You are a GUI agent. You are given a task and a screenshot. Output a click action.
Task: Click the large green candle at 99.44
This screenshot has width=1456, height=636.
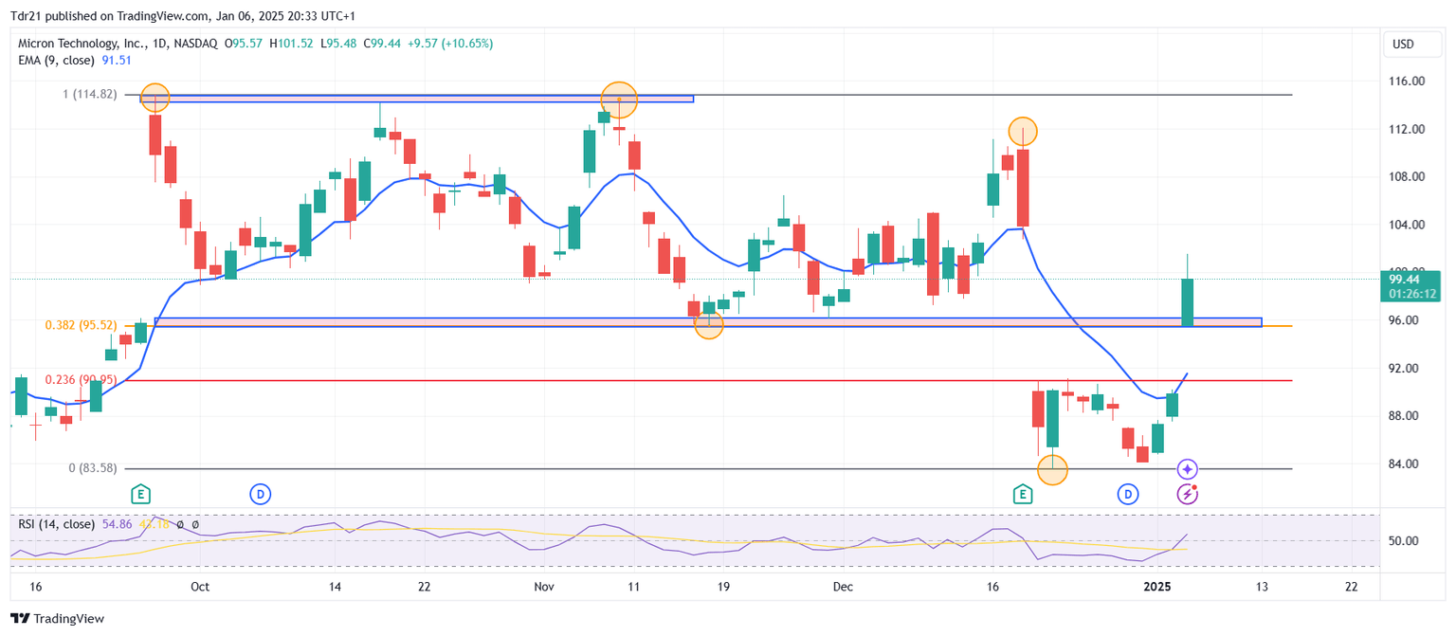(1188, 302)
